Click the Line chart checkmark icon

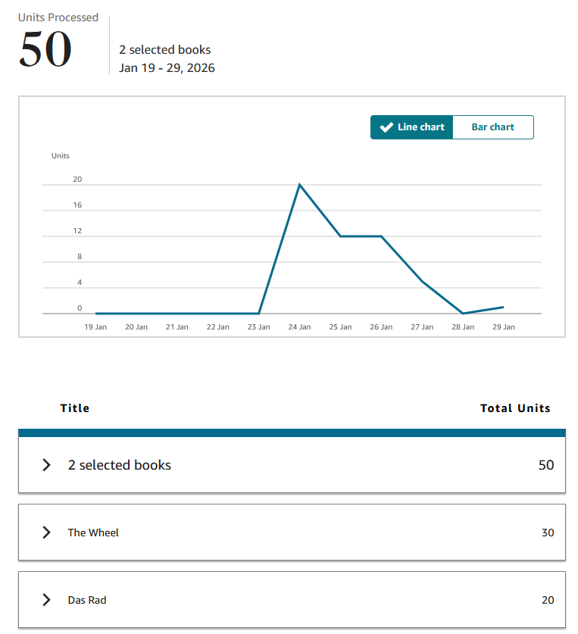386,127
